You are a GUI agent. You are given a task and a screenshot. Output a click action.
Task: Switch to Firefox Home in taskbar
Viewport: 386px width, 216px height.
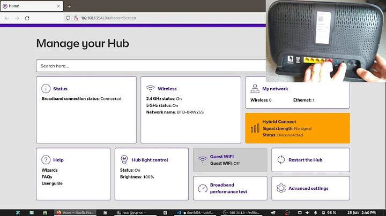pyautogui.click(x=76, y=213)
